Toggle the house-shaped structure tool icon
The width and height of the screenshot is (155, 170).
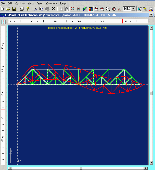[x=67, y=9]
